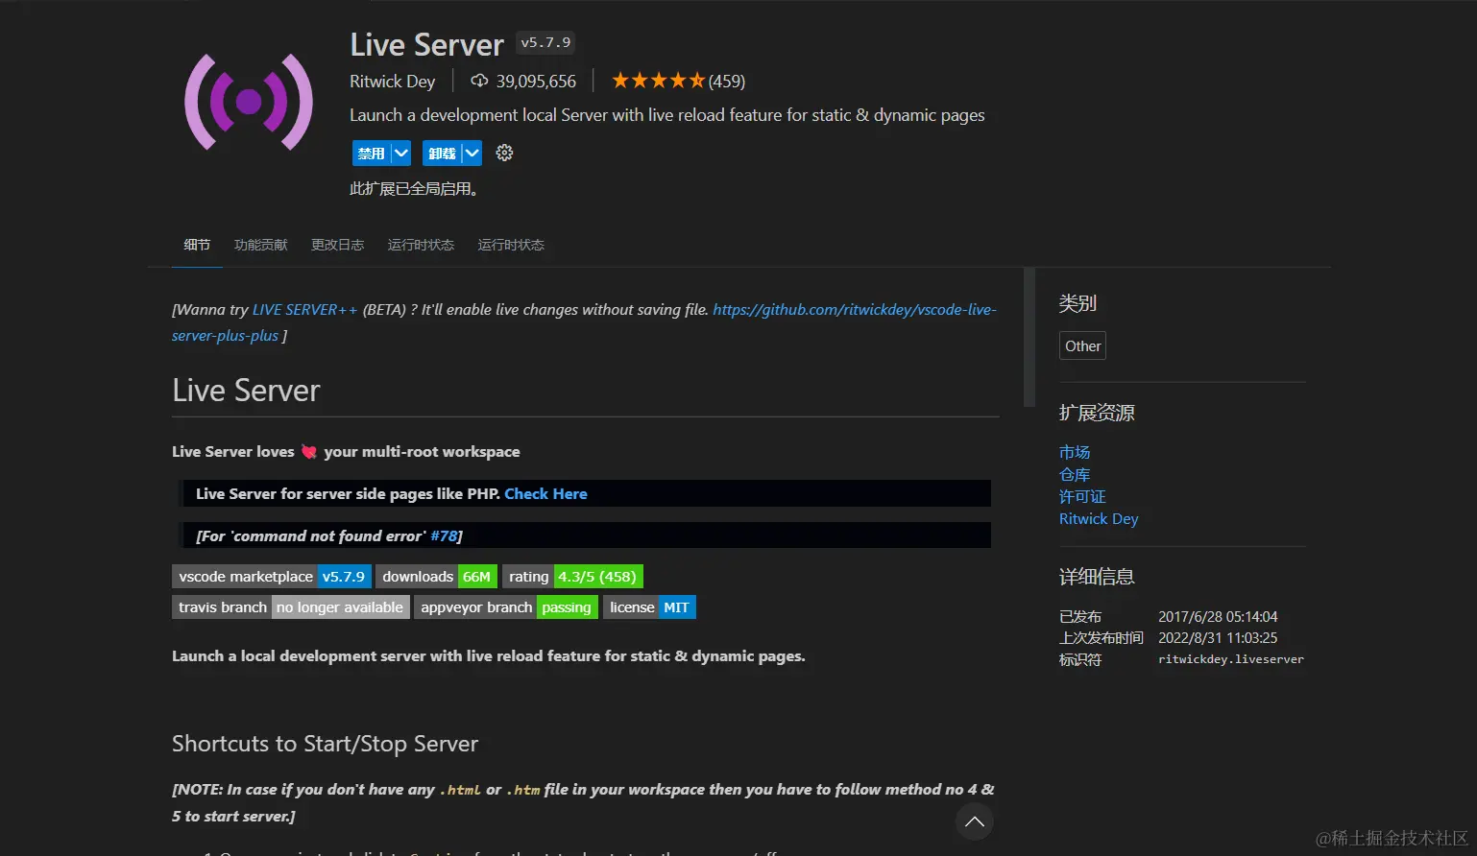Click the 此扩展已全局启用 status text
1477x856 pixels.
coord(414,188)
